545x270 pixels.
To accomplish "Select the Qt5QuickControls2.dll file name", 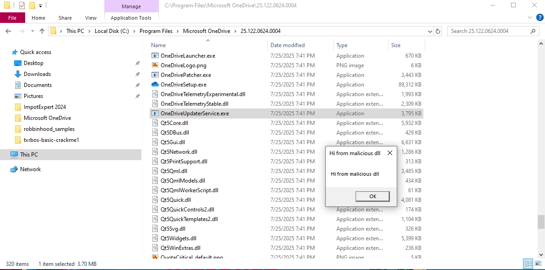I will pyautogui.click(x=187, y=210).
